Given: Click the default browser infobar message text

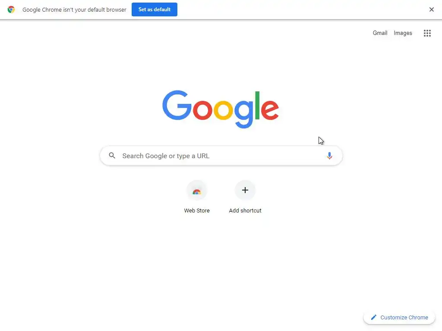Looking at the screenshot, I should pyautogui.click(x=74, y=9).
